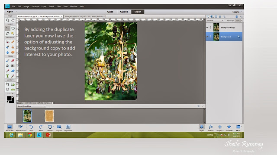Toggle link on Background layer
The width and height of the screenshot is (277, 155).
coord(210,37)
